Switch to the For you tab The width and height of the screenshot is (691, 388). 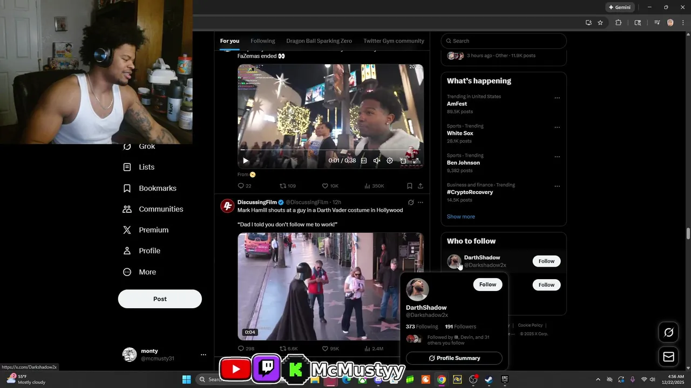tap(229, 41)
